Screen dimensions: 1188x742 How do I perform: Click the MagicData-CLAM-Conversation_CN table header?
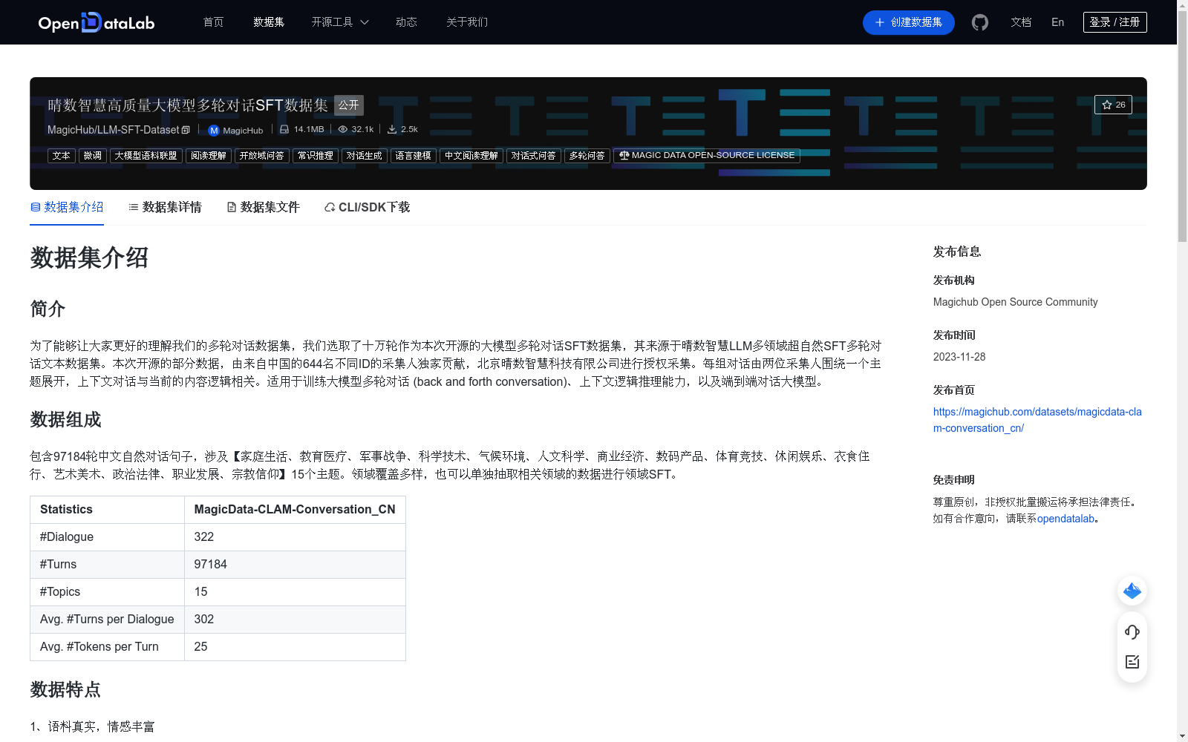295,510
